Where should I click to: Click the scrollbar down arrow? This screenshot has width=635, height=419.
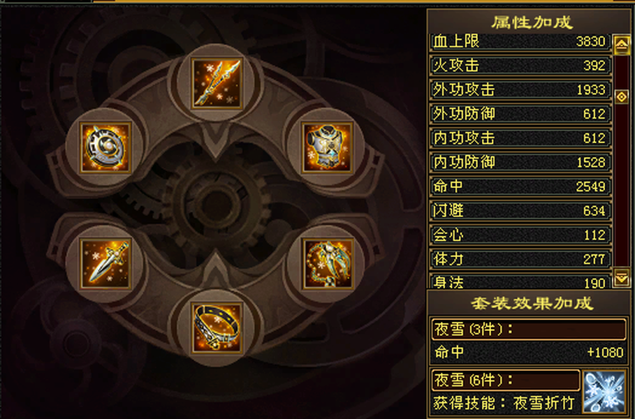point(622,277)
